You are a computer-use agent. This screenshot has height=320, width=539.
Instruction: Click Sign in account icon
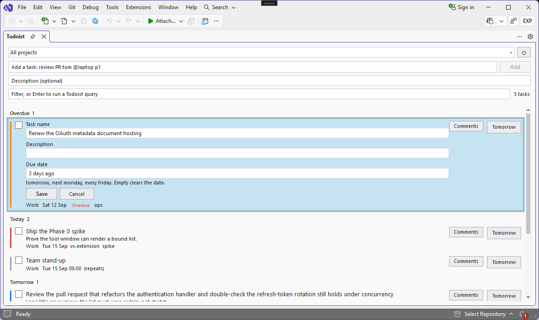coord(452,7)
